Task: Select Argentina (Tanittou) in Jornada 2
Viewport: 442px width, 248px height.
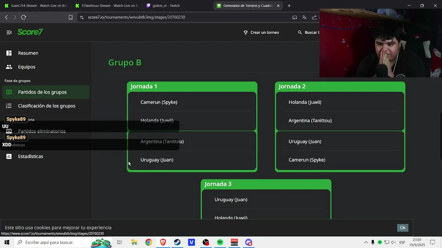Action: pyautogui.click(x=310, y=121)
